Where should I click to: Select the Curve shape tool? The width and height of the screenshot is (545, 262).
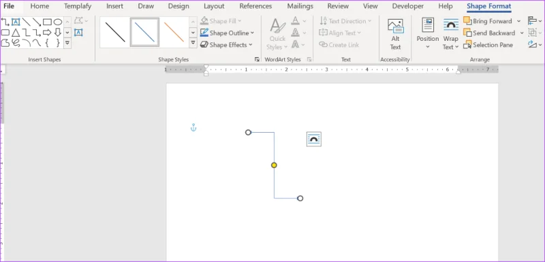(x=37, y=43)
